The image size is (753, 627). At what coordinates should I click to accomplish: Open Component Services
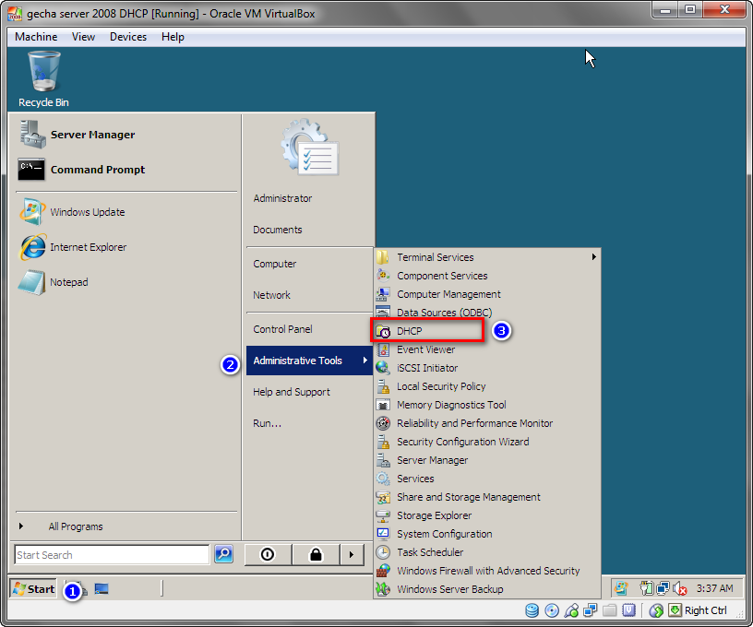(x=487, y=276)
